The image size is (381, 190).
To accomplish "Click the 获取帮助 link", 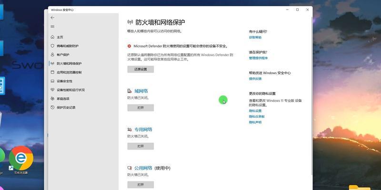I will [255, 38].
